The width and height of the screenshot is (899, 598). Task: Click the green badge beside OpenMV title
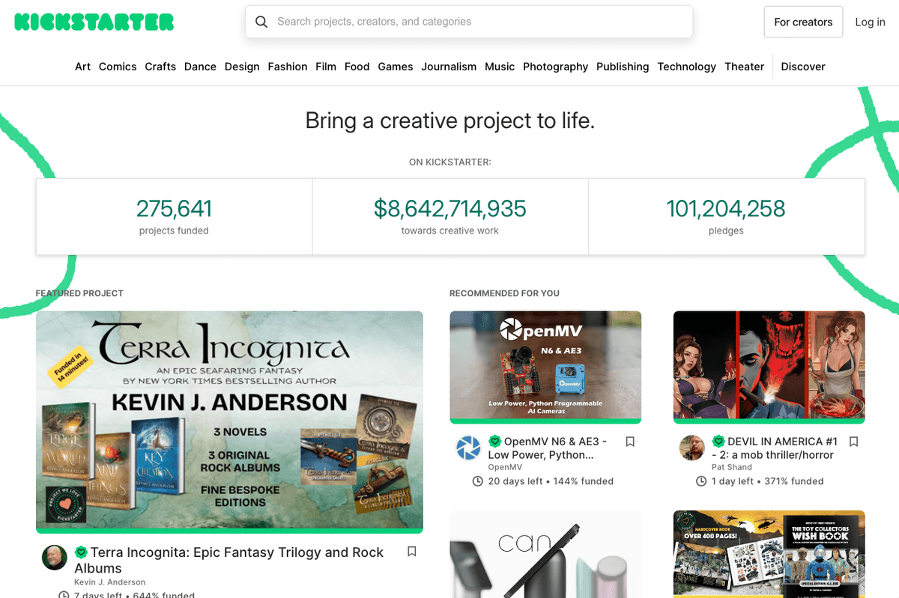[x=494, y=442]
